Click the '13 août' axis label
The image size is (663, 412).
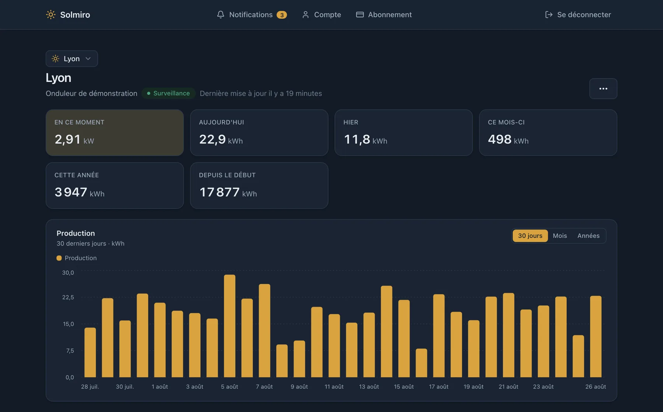pyautogui.click(x=369, y=387)
